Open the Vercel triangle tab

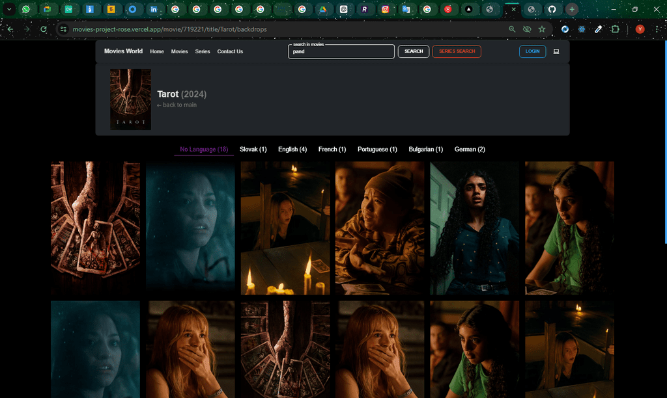tap(468, 9)
